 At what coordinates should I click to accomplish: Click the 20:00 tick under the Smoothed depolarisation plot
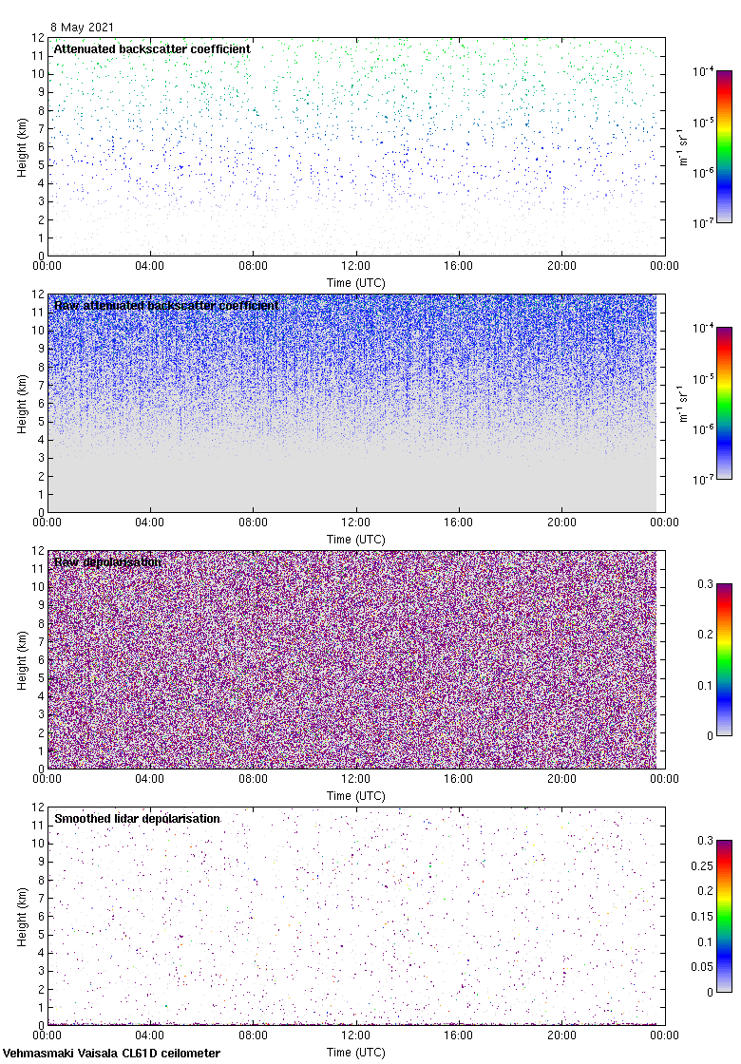pyautogui.click(x=561, y=1035)
